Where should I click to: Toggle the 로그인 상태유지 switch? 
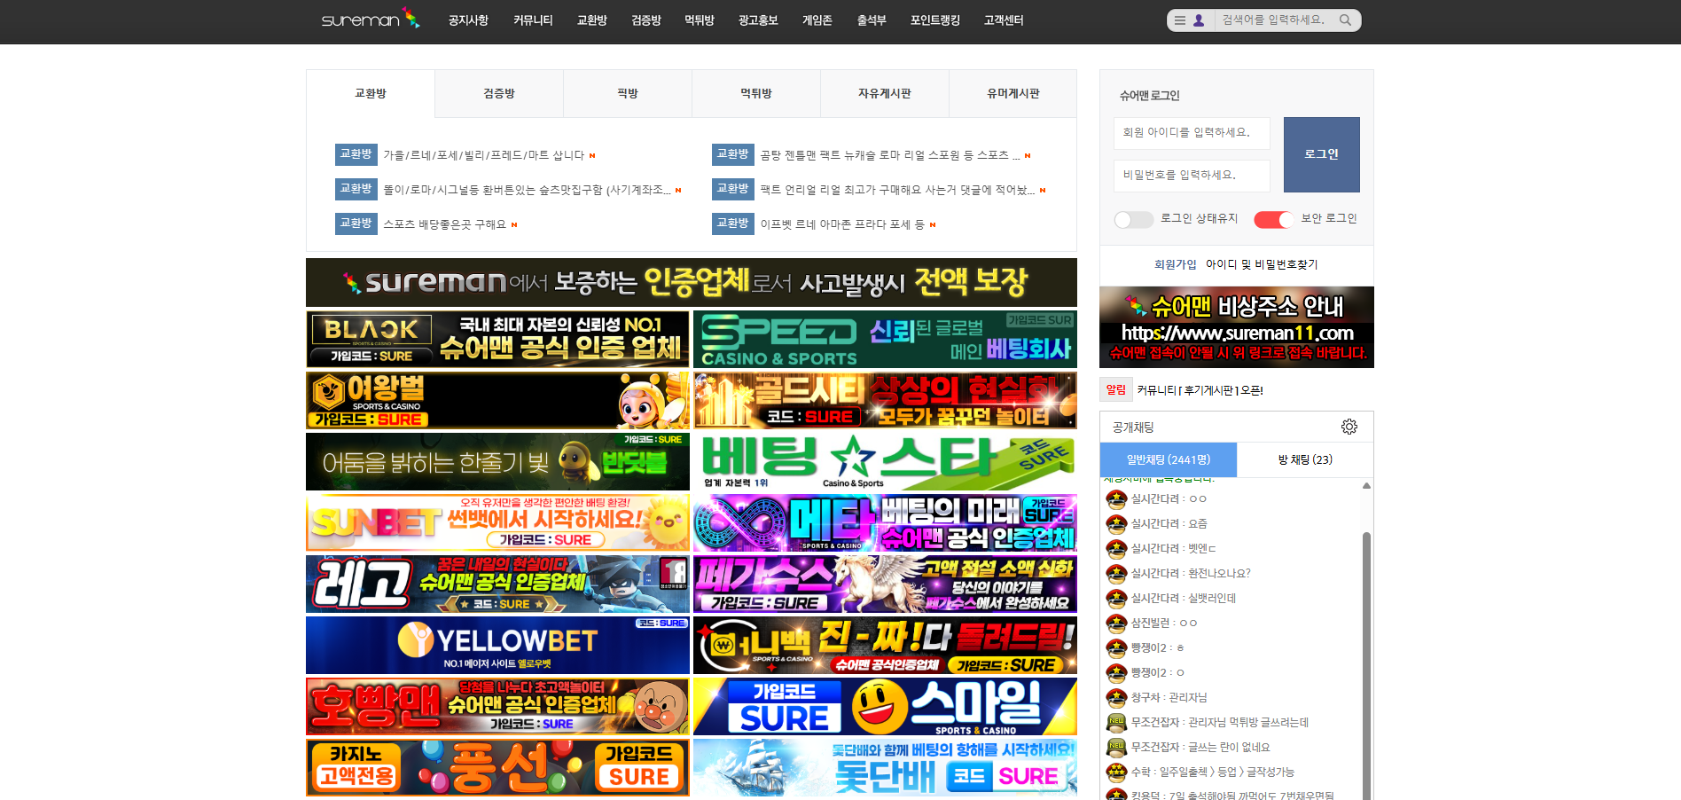pos(1133,219)
